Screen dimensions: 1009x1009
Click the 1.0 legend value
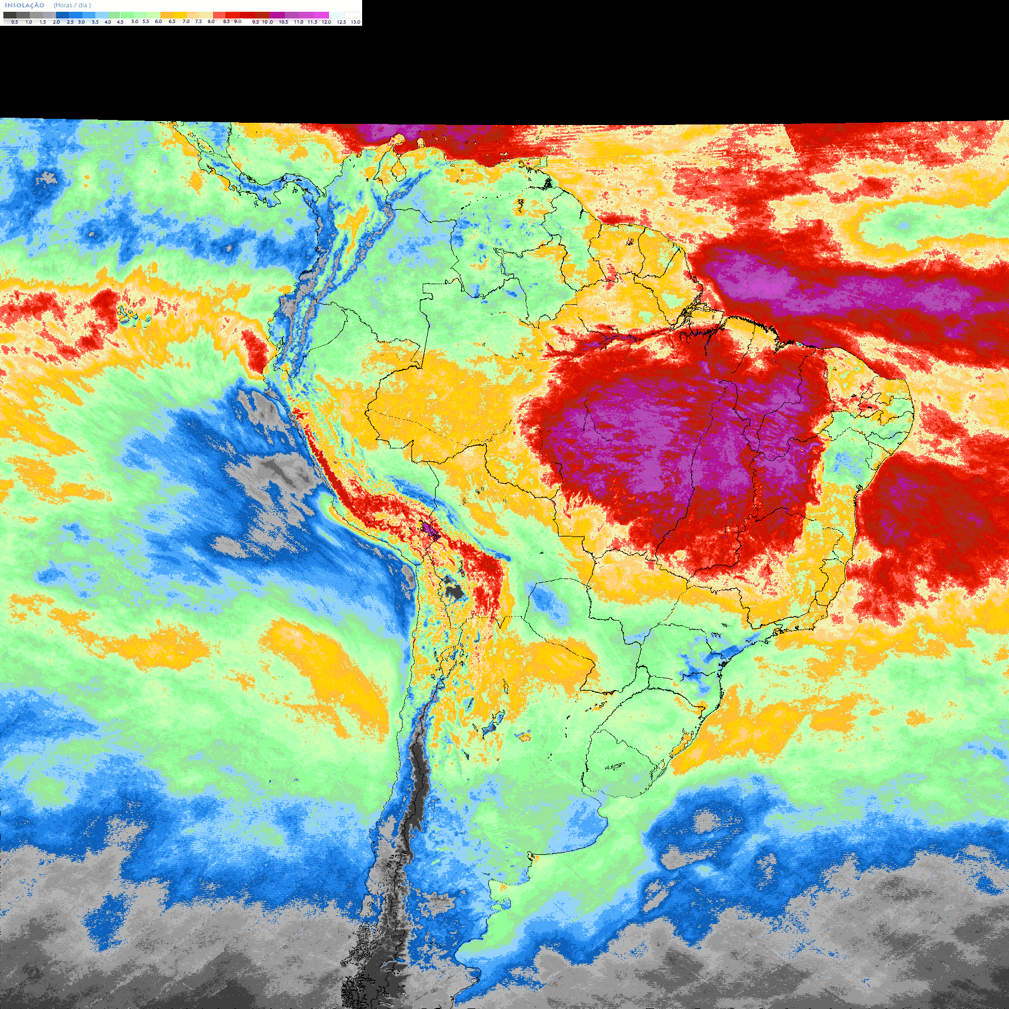click(x=29, y=22)
